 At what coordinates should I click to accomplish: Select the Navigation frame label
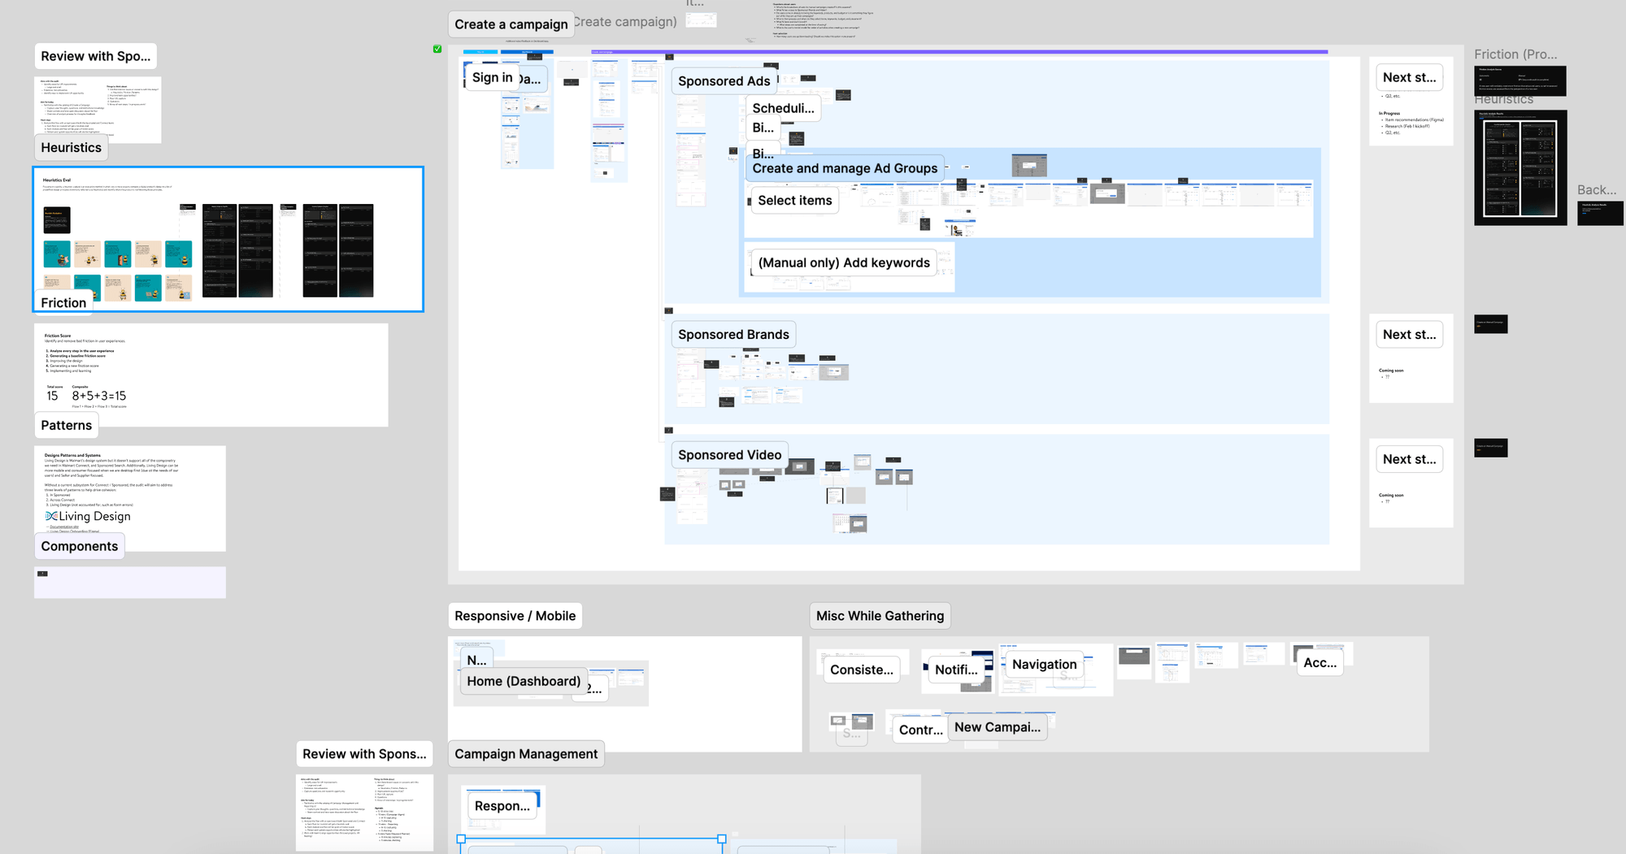click(1044, 664)
